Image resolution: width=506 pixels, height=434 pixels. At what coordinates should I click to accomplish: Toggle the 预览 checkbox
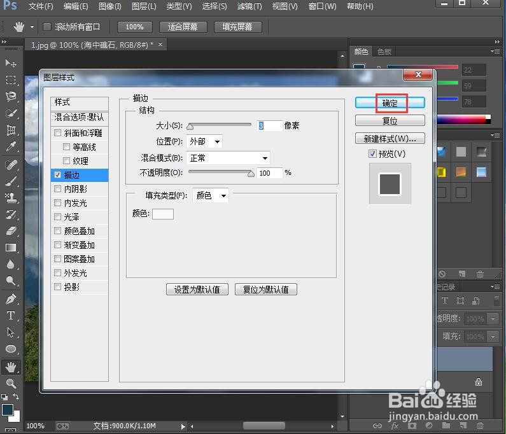tap(372, 154)
